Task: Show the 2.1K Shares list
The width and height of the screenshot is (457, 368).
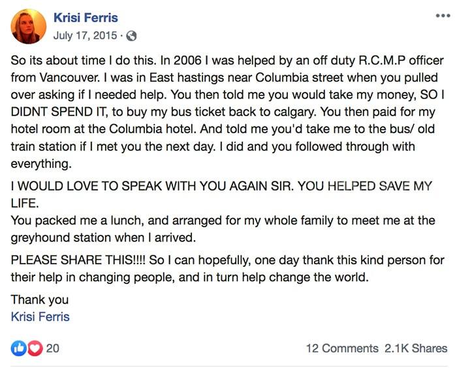Action: (x=417, y=348)
